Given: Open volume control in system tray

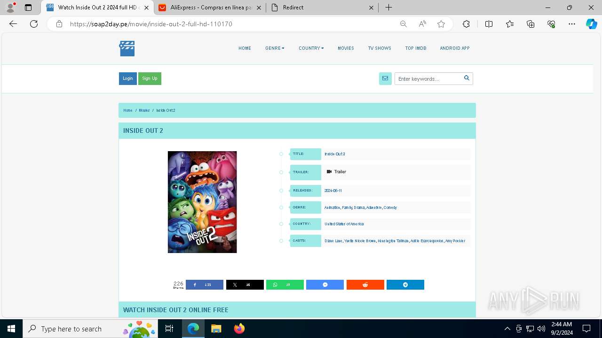Looking at the screenshot, I should (x=541, y=329).
